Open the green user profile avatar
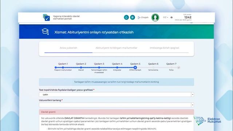The height and width of the screenshot is (131, 233). tap(155, 17)
